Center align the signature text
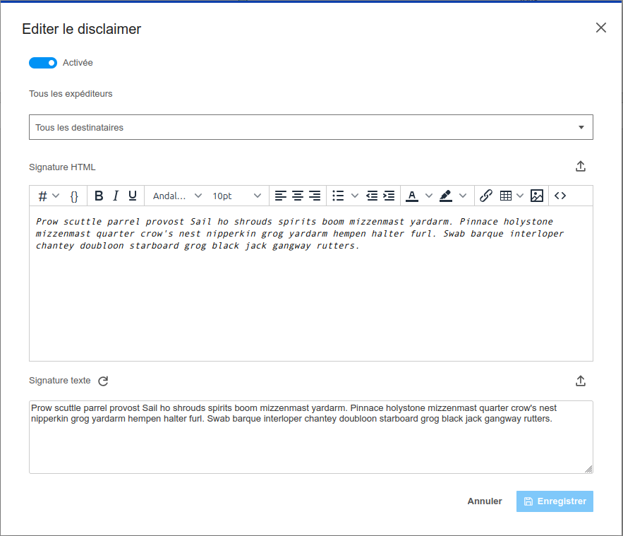The height and width of the screenshot is (536, 623). [298, 196]
